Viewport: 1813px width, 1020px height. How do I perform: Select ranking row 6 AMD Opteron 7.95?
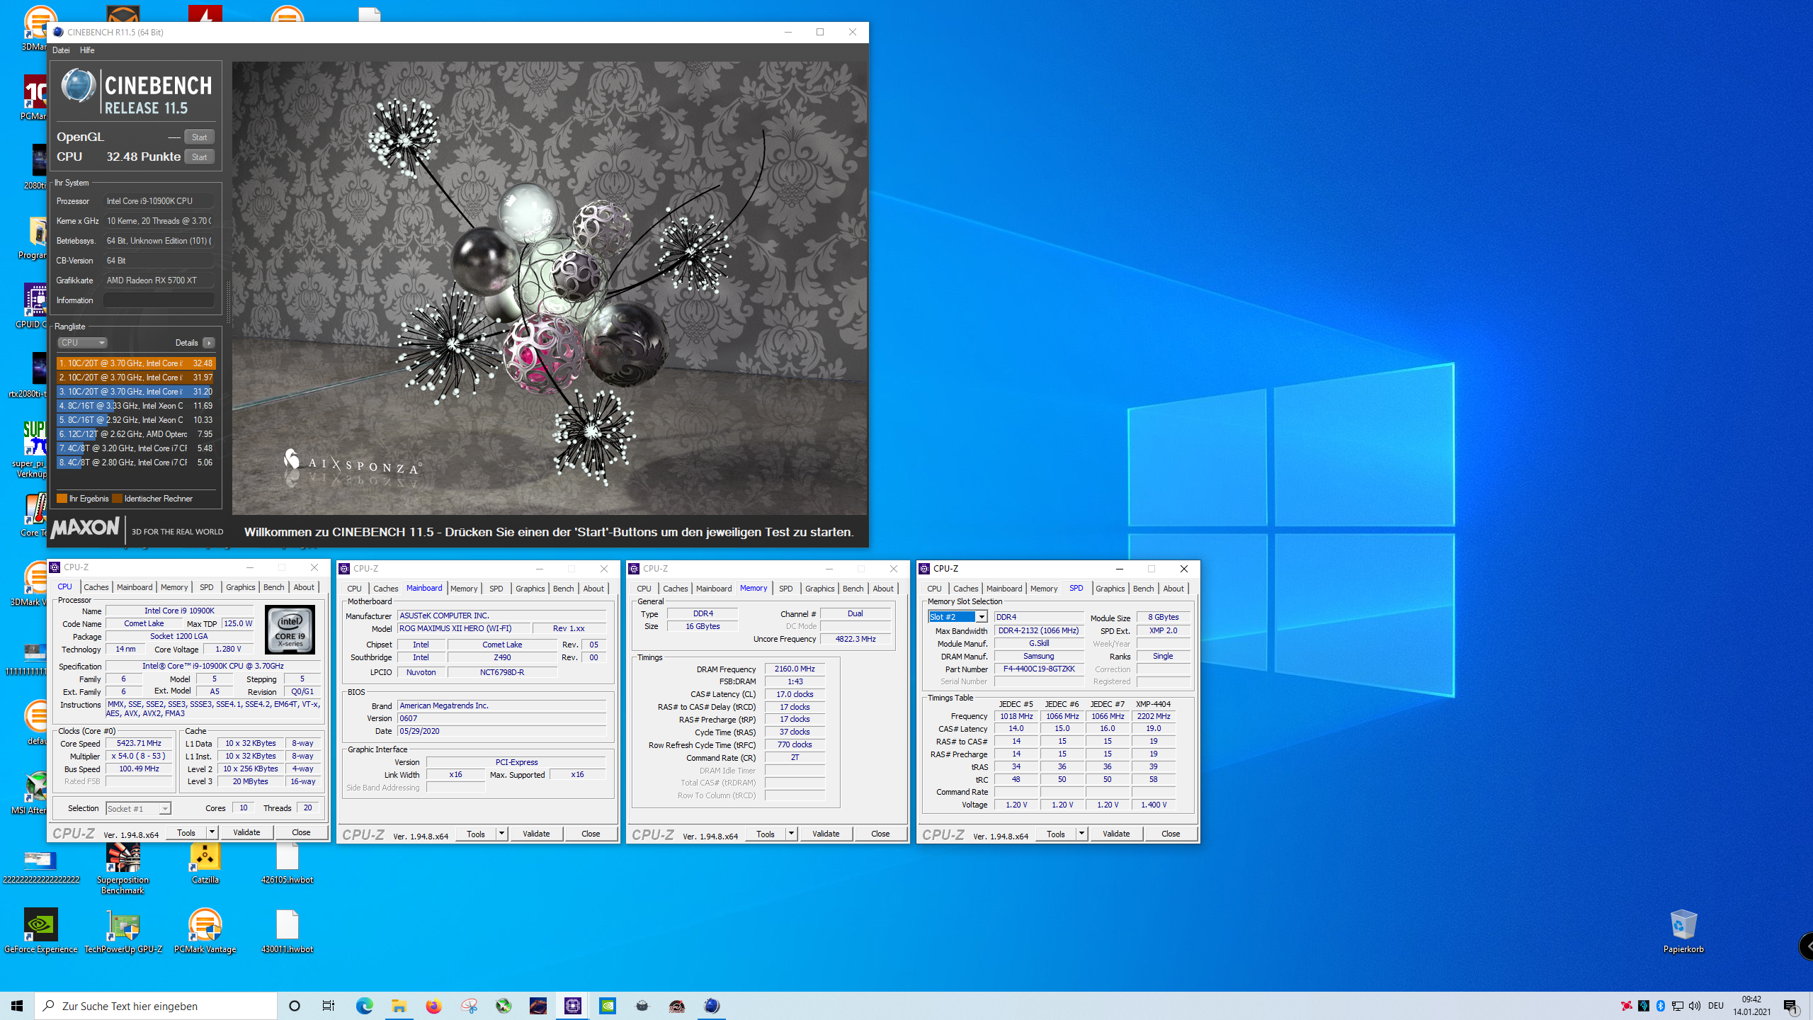click(135, 434)
